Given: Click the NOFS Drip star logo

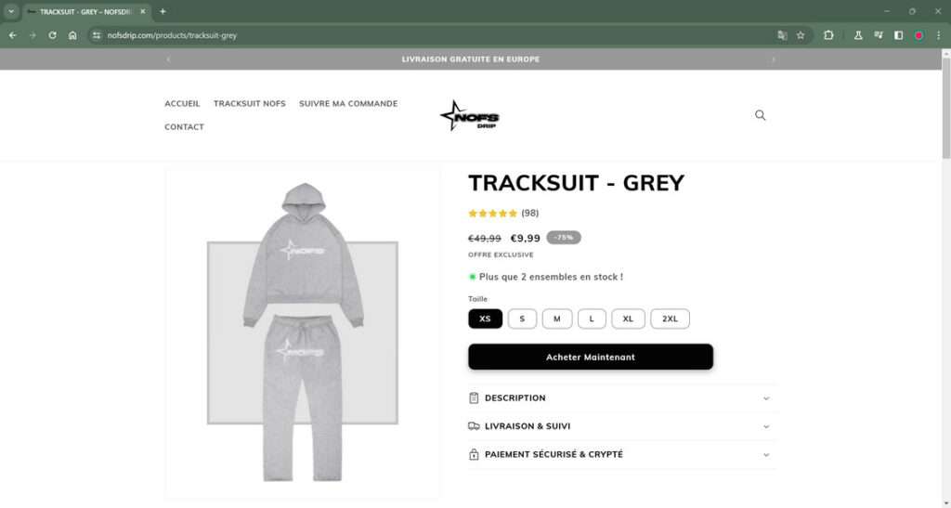Looking at the screenshot, I should click(470, 116).
